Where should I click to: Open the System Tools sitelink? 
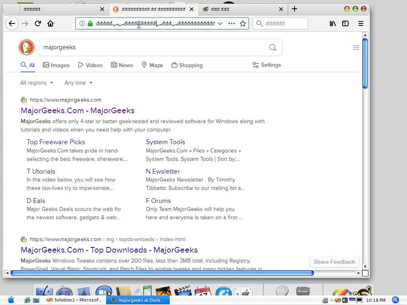click(x=165, y=142)
